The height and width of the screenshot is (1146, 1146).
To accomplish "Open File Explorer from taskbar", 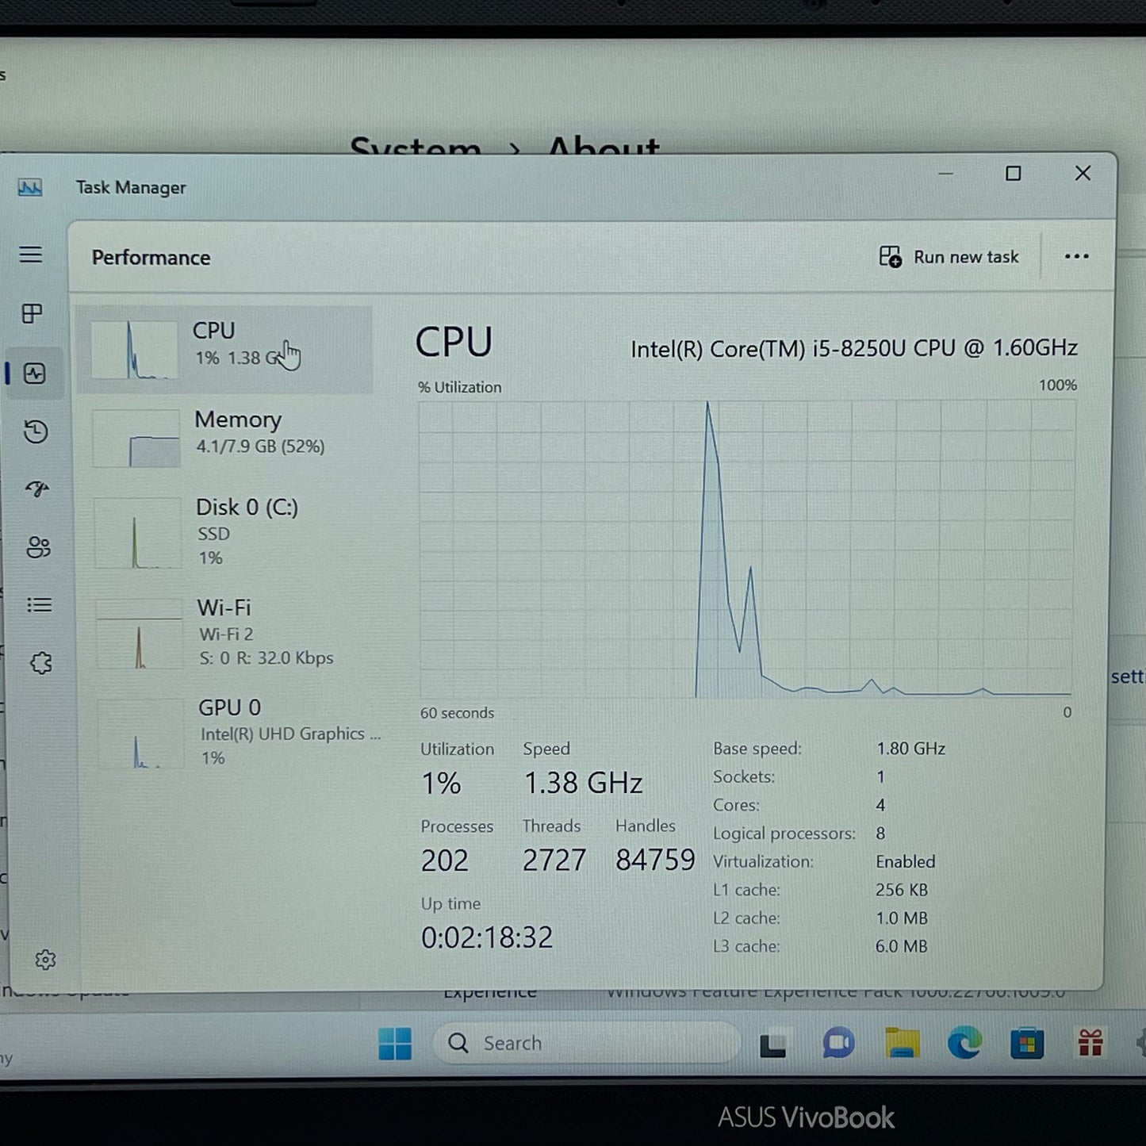I will (902, 1044).
